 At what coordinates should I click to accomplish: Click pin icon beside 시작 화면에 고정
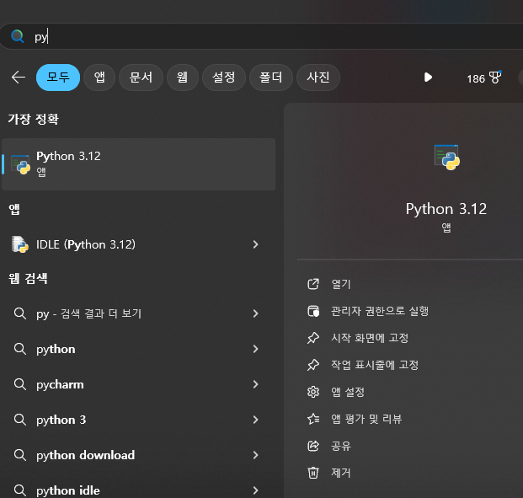point(312,338)
